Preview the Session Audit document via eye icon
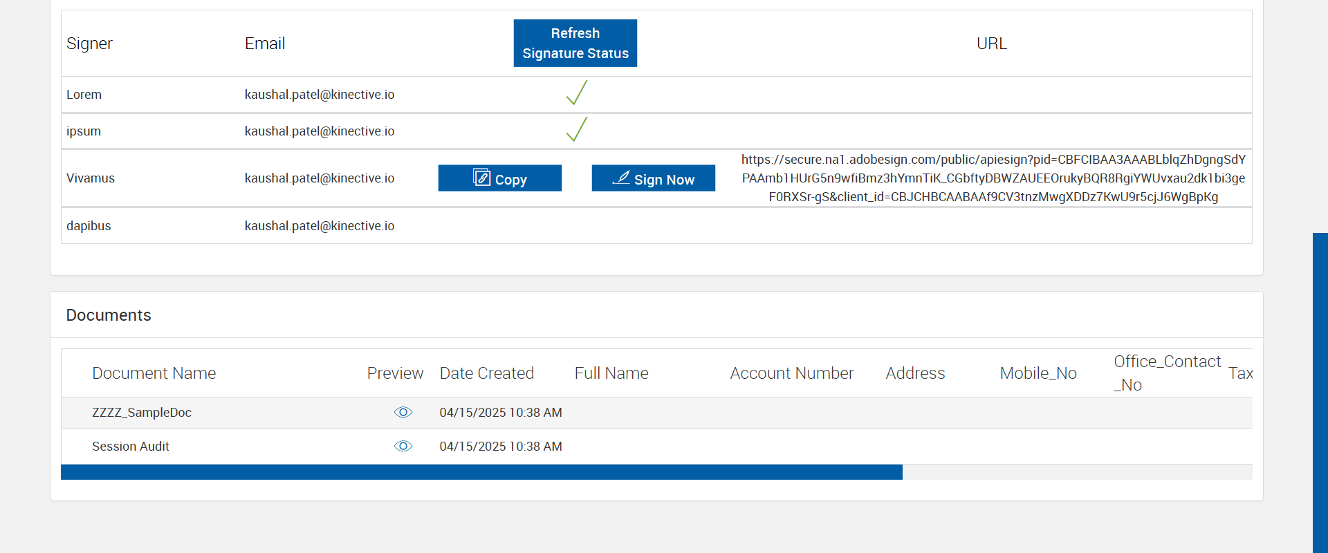This screenshot has width=1328, height=553. pyautogui.click(x=403, y=447)
